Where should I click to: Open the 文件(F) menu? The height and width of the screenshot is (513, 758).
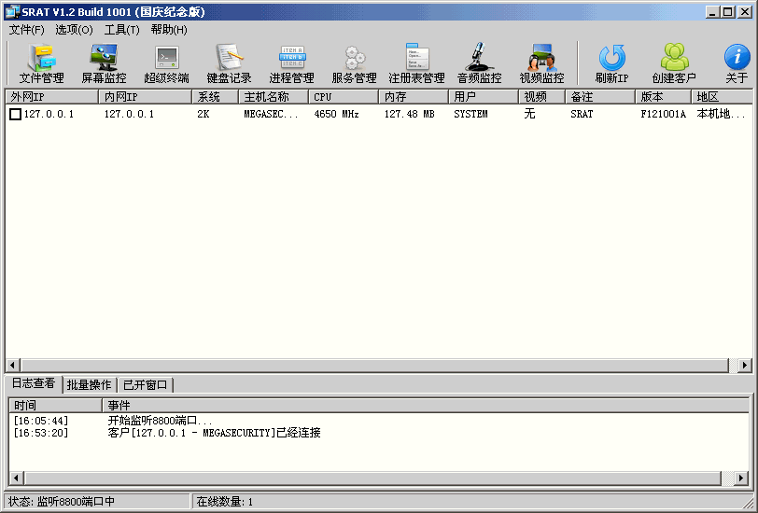pos(27,30)
